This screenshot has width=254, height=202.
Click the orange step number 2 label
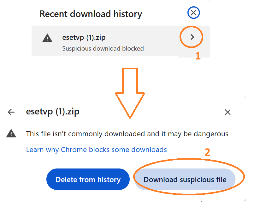pyautogui.click(x=207, y=152)
